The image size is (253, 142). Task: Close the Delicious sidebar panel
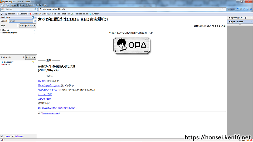click(x=36, y=17)
